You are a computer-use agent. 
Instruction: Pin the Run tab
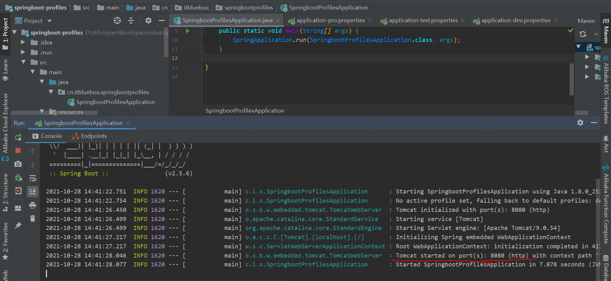point(18,225)
